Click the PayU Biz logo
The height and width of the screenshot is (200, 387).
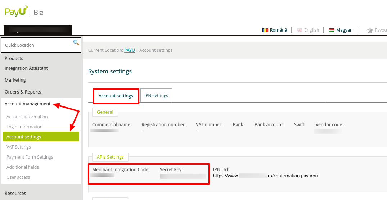pyautogui.click(x=24, y=12)
